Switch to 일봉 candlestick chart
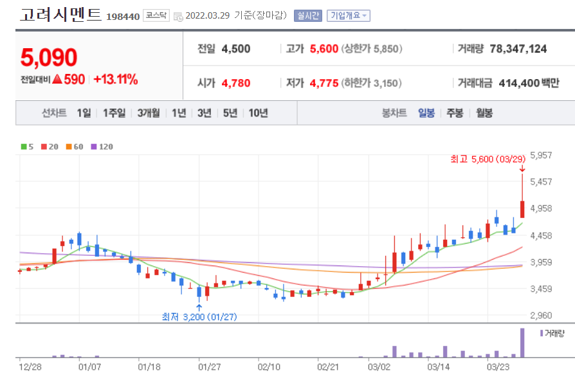This screenshot has width=575, height=387. [426, 113]
